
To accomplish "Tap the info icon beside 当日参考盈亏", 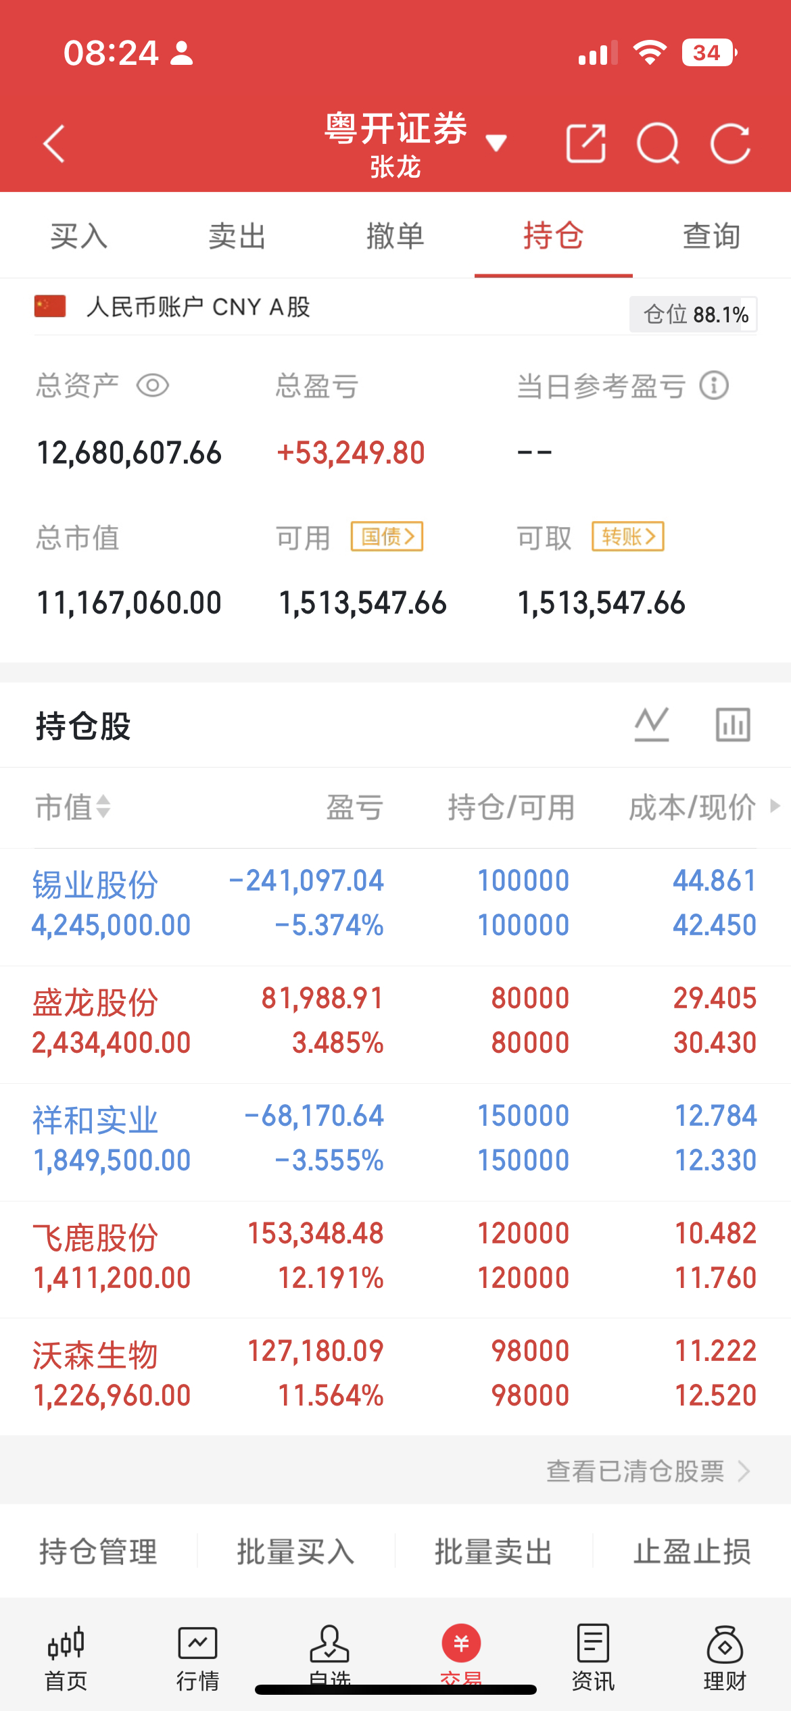I will click(x=714, y=386).
